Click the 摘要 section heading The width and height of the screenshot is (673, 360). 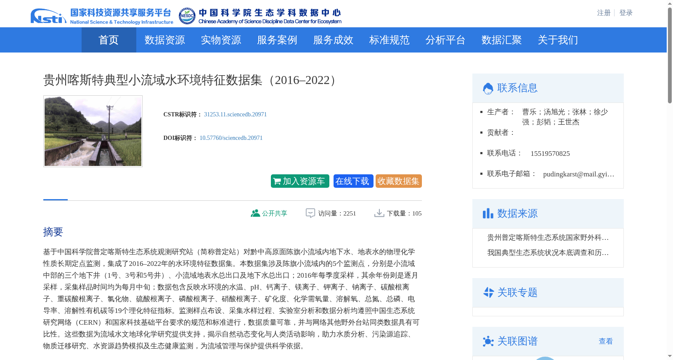point(53,232)
